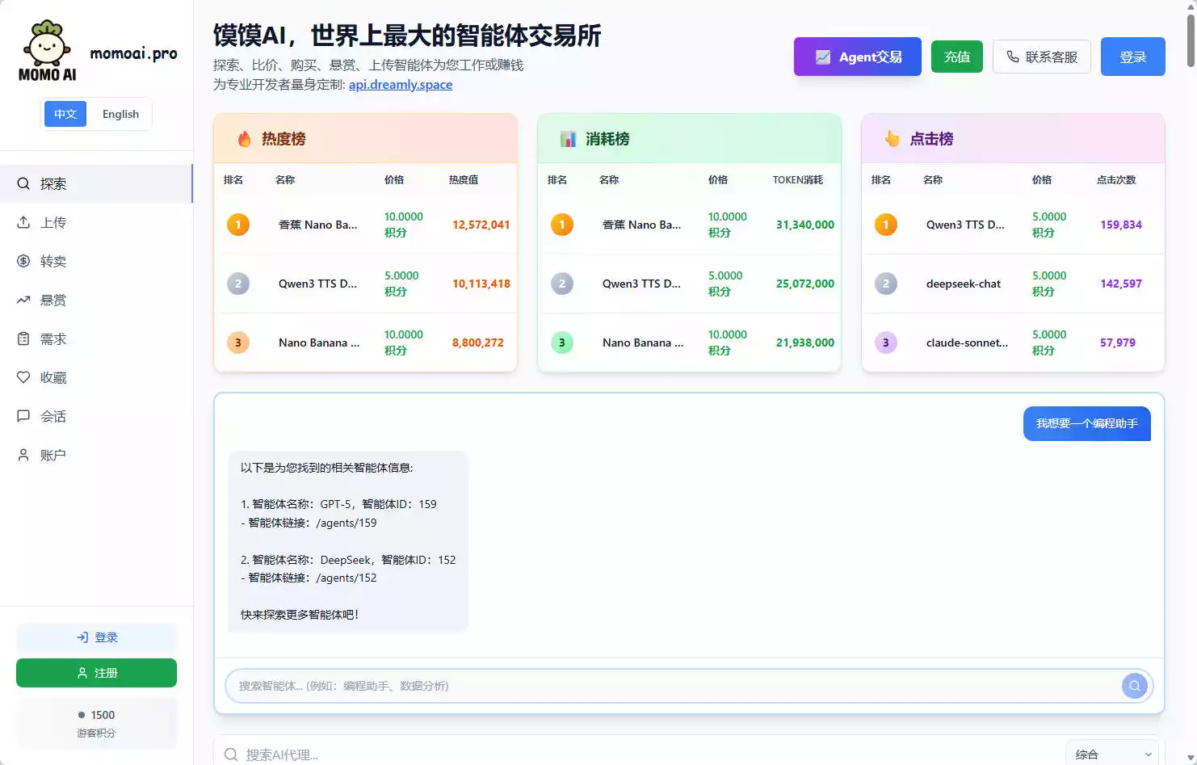Click Qwen3 TTS D... in 消耗榜

(641, 284)
